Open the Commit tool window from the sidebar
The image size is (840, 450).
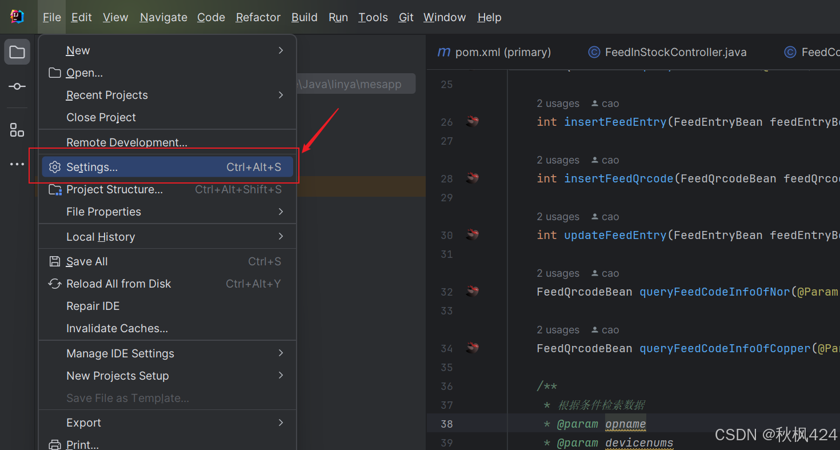pos(17,86)
